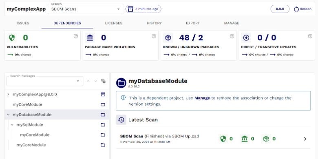Switch to the Licenses tab
This screenshot has width=318, height=159.
(114, 23)
